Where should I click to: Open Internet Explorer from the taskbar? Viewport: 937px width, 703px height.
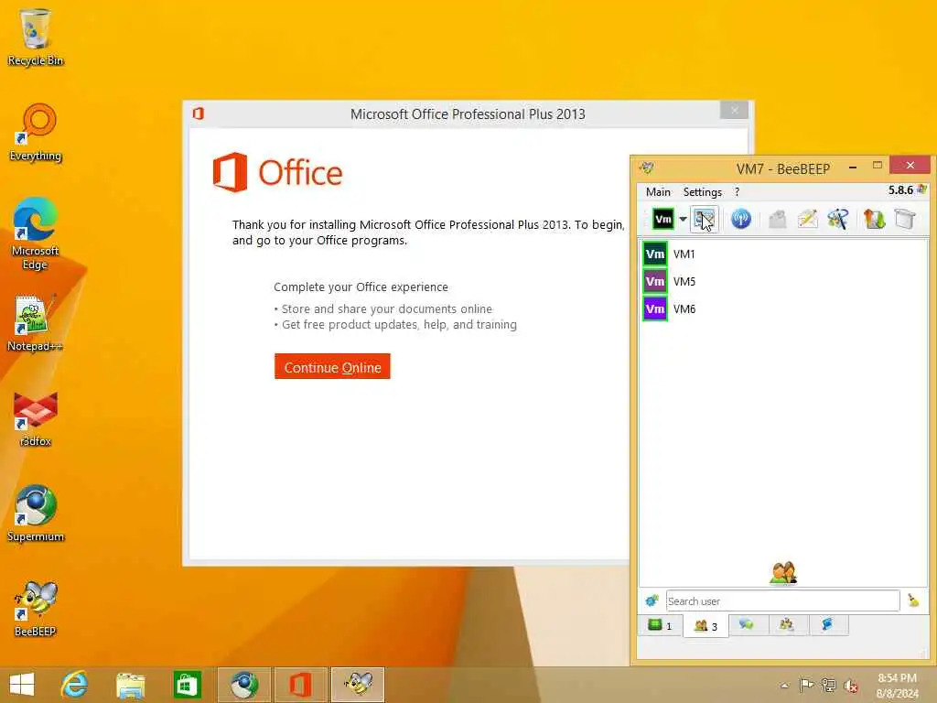[75, 685]
